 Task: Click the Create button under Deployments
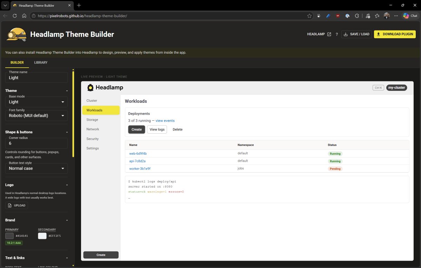(x=136, y=129)
